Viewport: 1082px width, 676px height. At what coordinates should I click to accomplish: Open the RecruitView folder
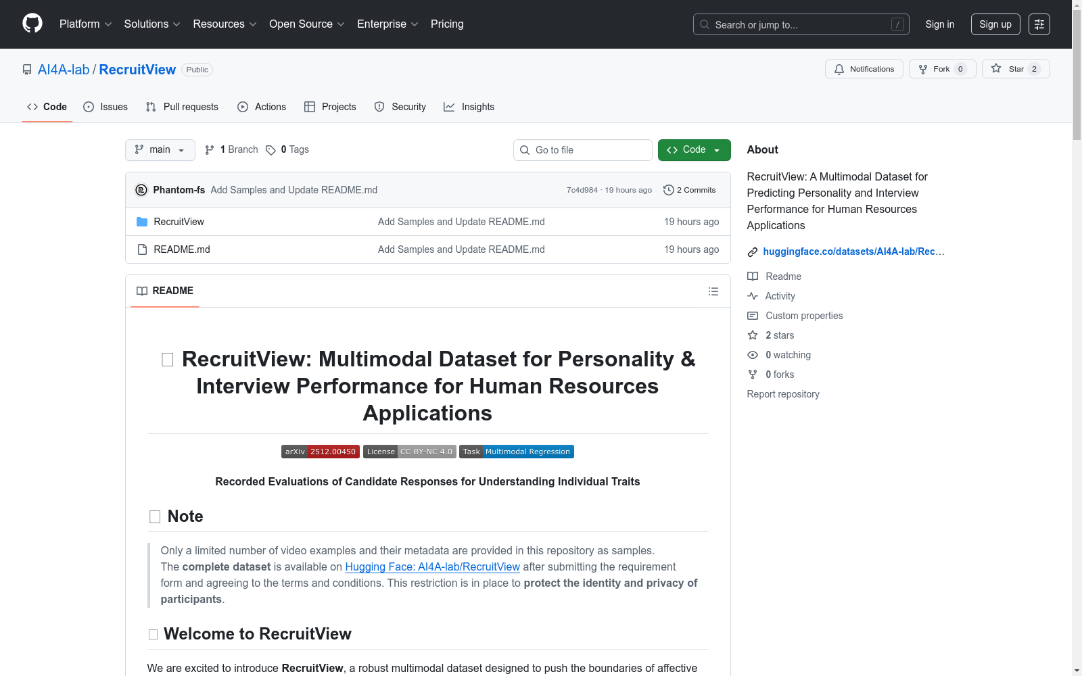pos(179,222)
